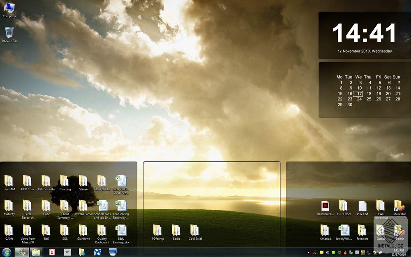411x257 pixels.
Task: Select the Giannone folder
Action: click(x=83, y=232)
